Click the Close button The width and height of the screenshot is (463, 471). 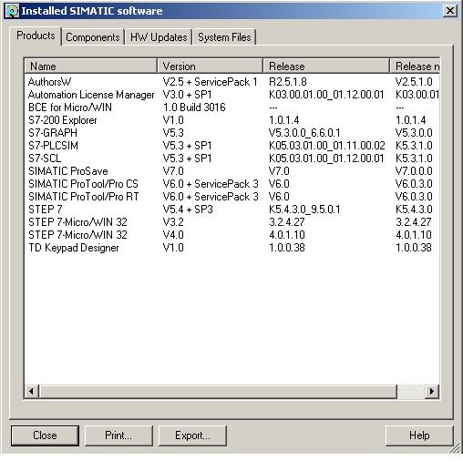[x=45, y=435]
